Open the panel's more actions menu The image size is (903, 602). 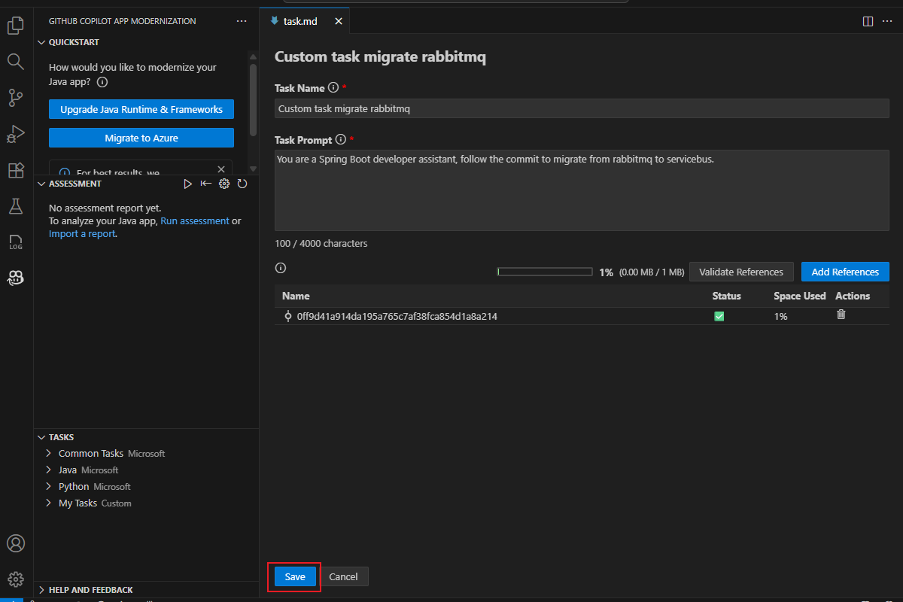click(242, 21)
